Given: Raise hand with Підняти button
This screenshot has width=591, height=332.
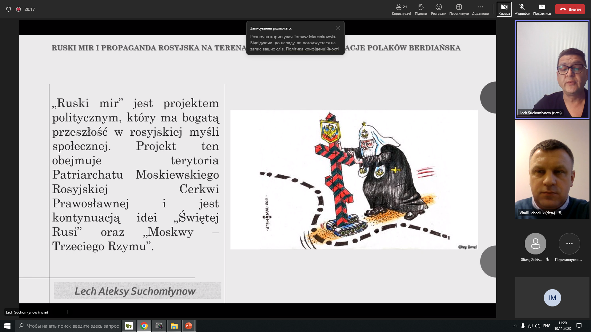Looking at the screenshot, I should coord(421,10).
